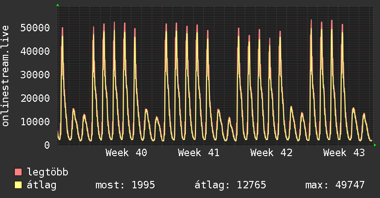Click the 0 y-axis tick label
380x198 pixels.
click(x=47, y=145)
